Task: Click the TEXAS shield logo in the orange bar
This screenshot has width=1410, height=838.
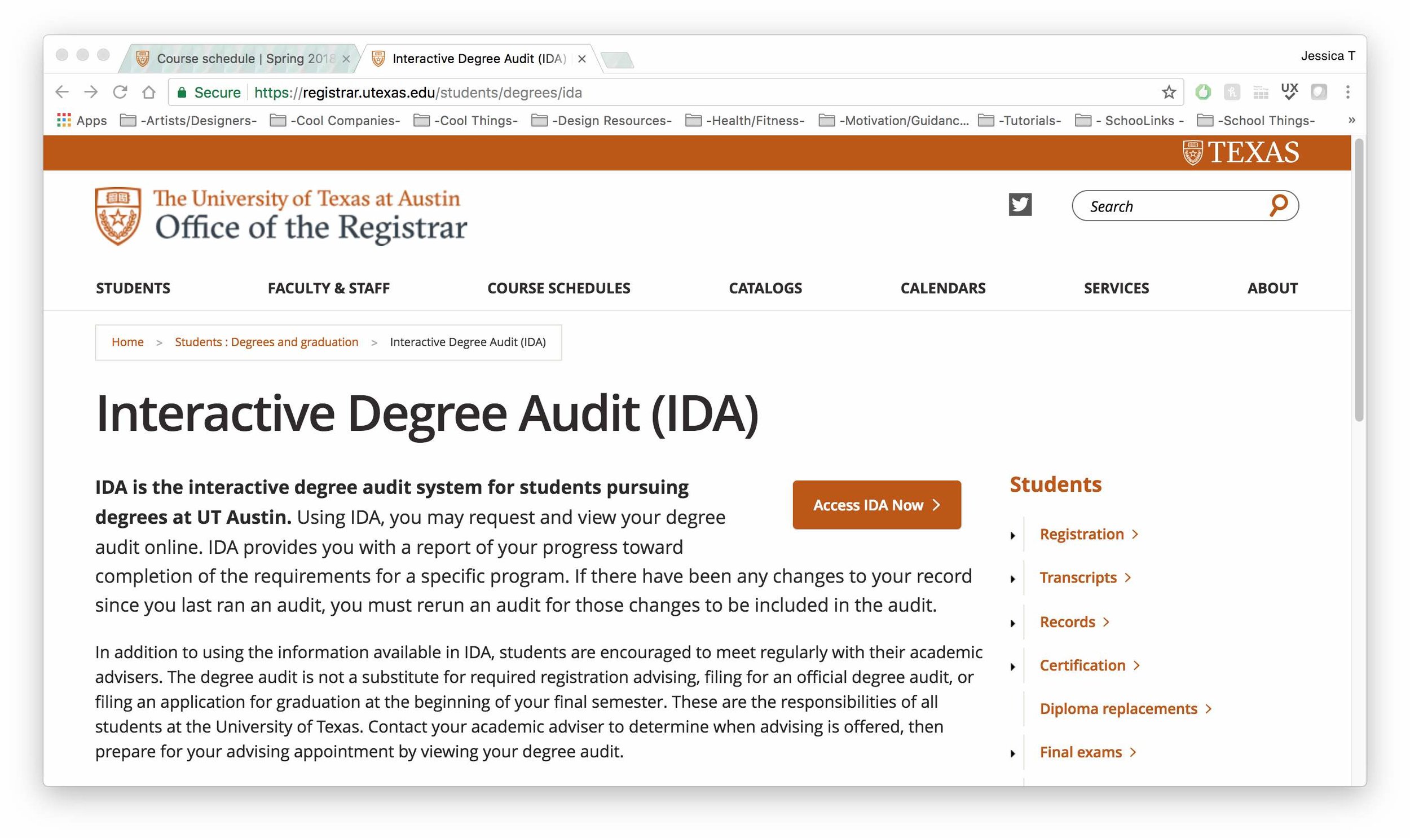Action: 1240,152
